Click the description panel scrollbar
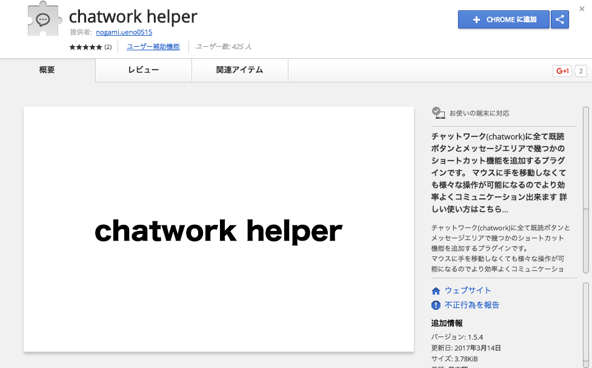 (585, 190)
